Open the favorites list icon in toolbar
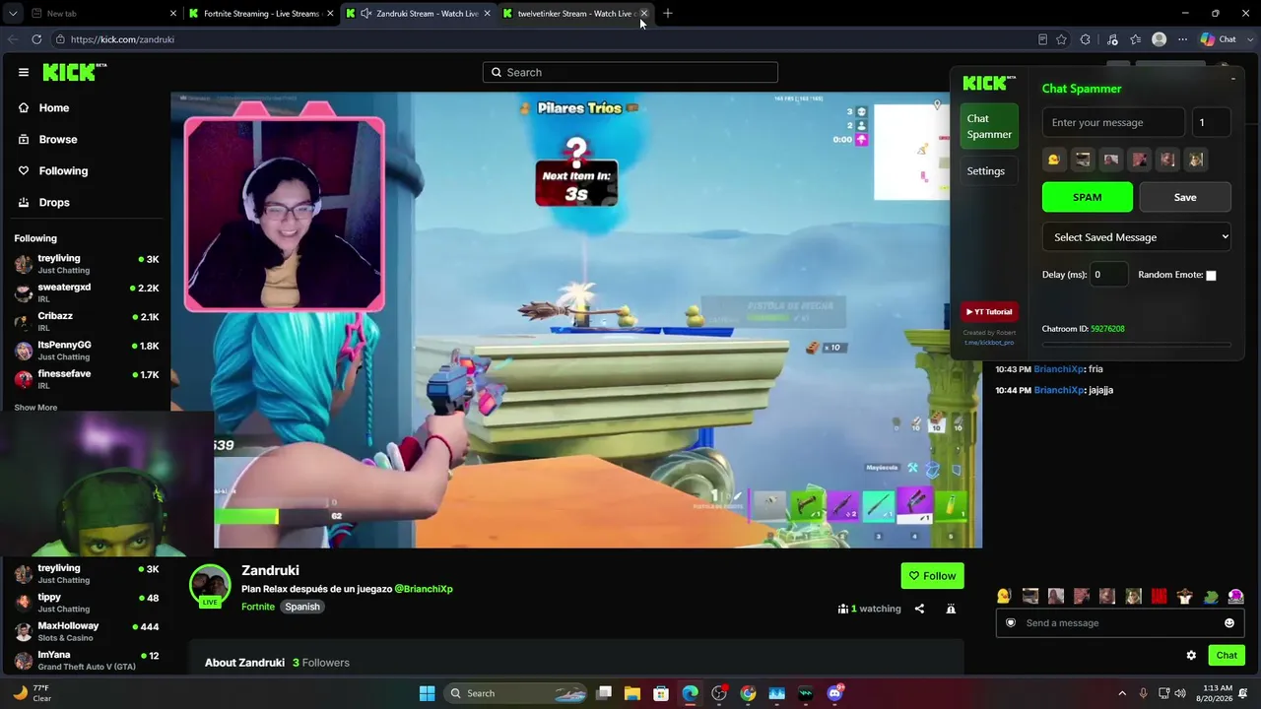This screenshot has height=709, width=1261. click(x=1136, y=39)
